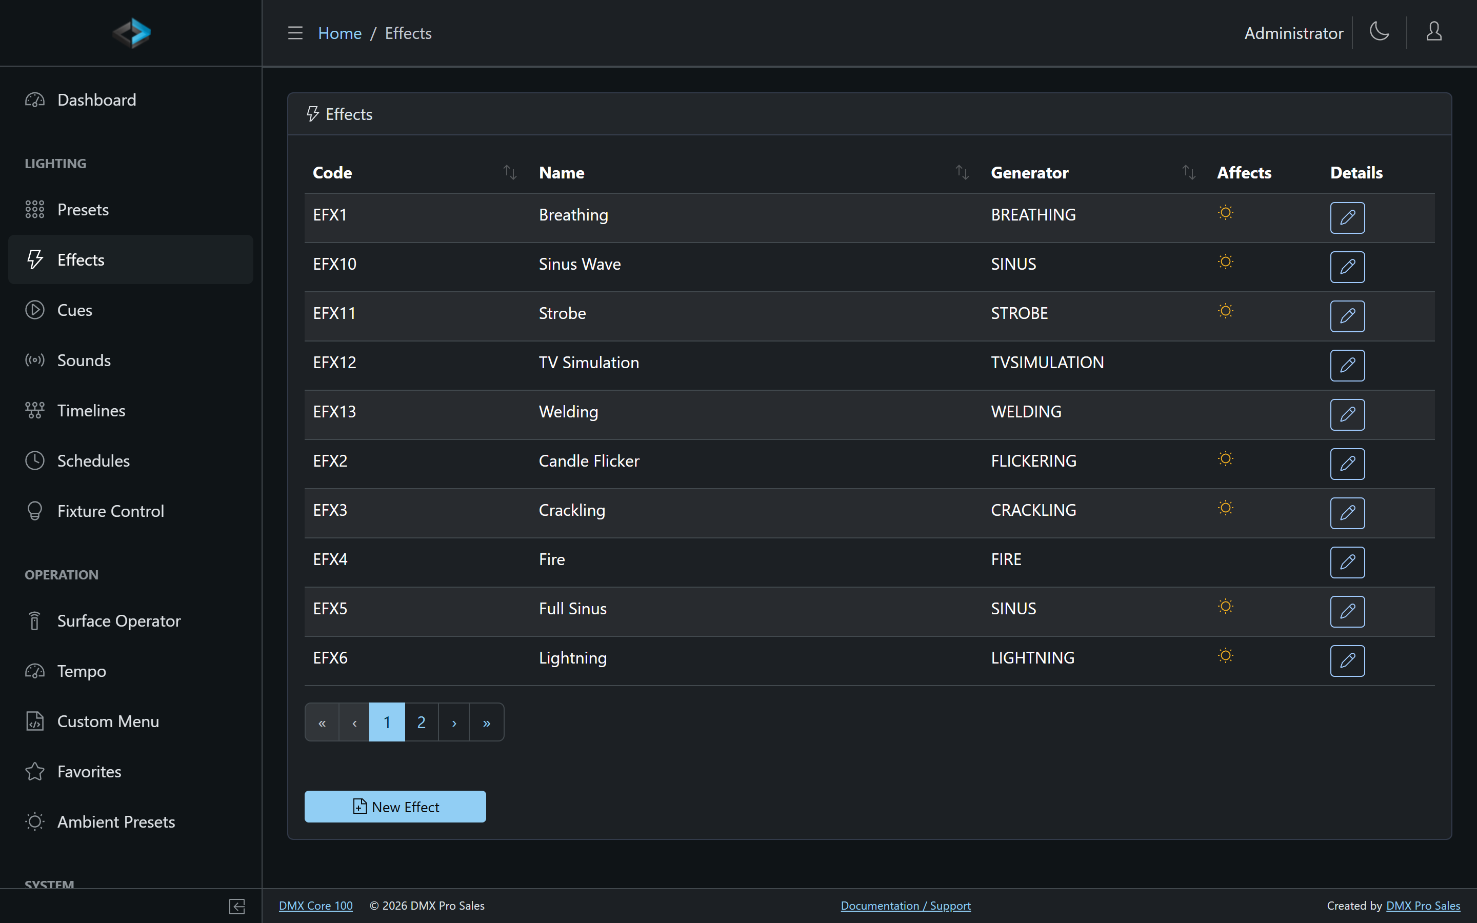Edit details for EFX1 Breathing
Screen dimensions: 1477x923
point(1347,218)
